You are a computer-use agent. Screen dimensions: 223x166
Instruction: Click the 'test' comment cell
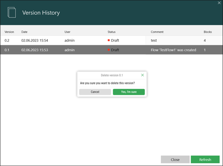154,40
